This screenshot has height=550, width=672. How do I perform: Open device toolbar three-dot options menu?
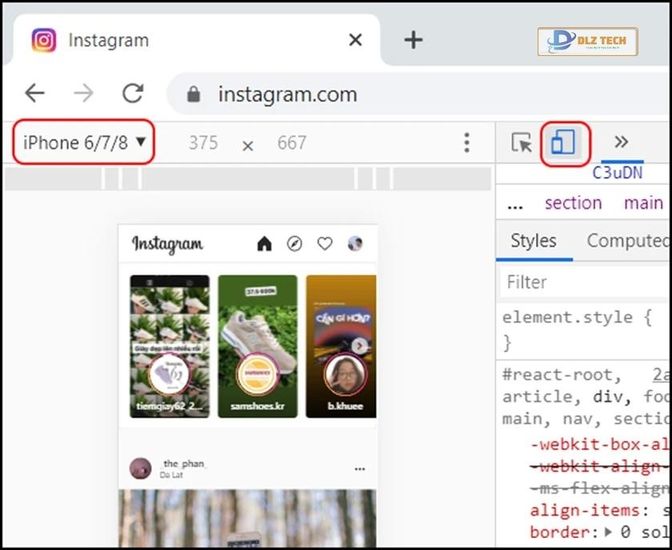coord(467,143)
